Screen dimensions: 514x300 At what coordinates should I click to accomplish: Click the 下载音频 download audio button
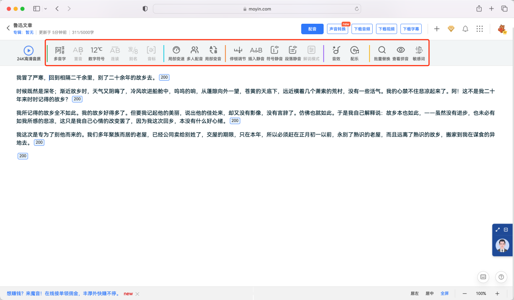pos(362,29)
